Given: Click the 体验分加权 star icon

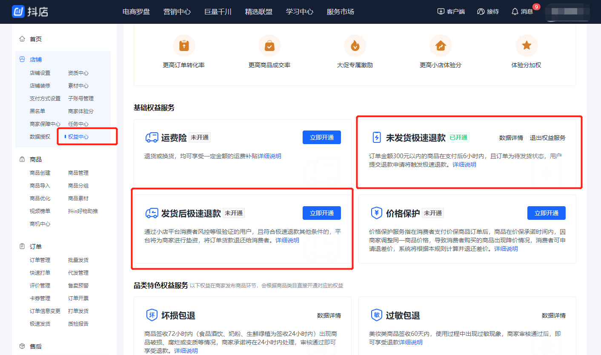Looking at the screenshot, I should pos(527,45).
